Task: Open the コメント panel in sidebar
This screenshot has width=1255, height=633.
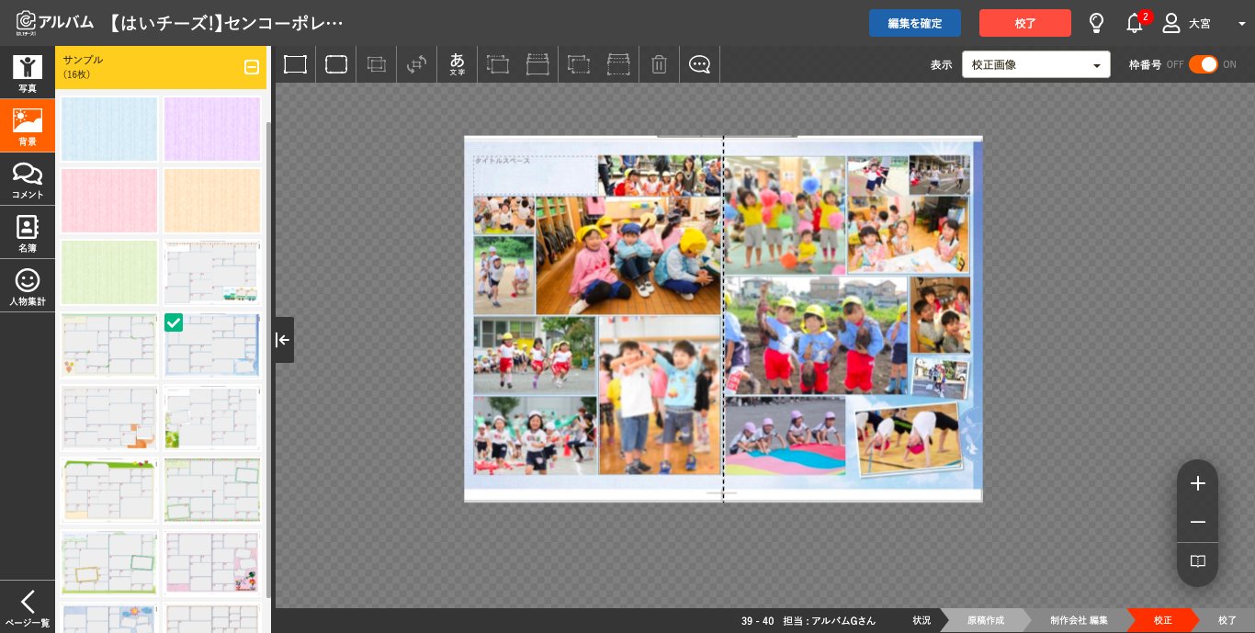Action: point(28,179)
